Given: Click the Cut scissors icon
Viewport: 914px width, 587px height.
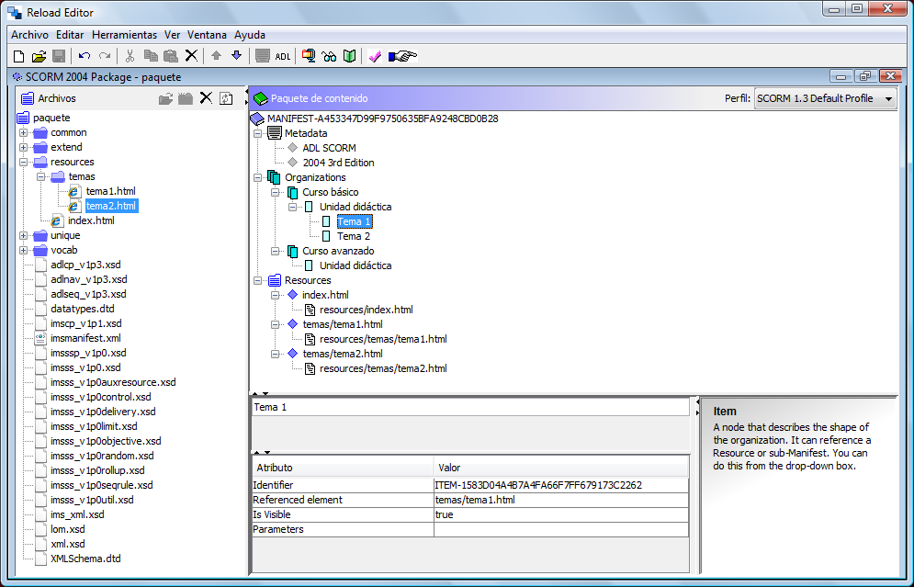Looking at the screenshot, I should coord(130,56).
